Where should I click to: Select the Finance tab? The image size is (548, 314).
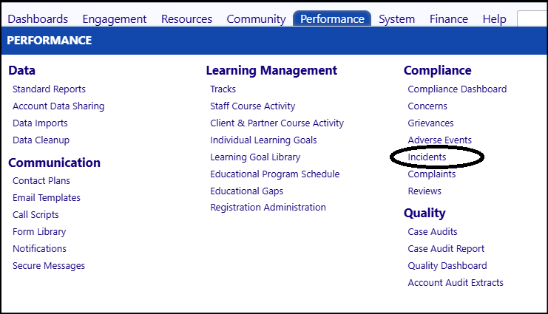click(448, 19)
